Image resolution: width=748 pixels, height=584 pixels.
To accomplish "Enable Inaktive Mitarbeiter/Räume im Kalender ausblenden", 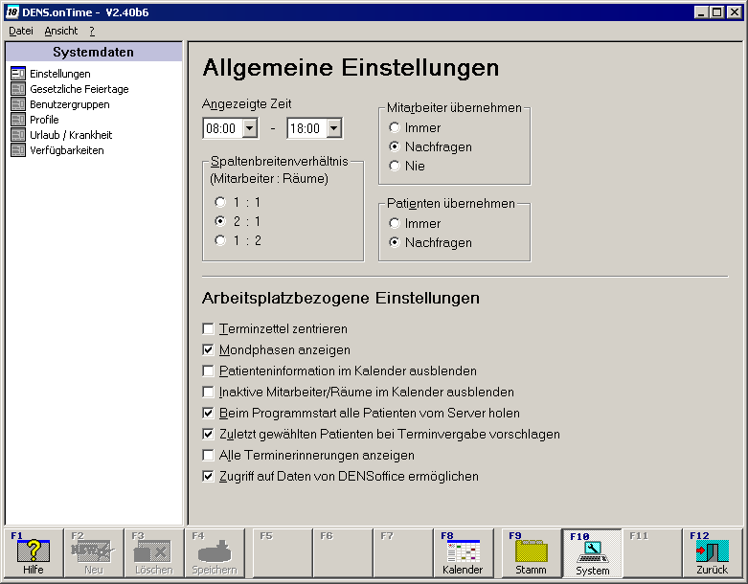I will coord(208,392).
